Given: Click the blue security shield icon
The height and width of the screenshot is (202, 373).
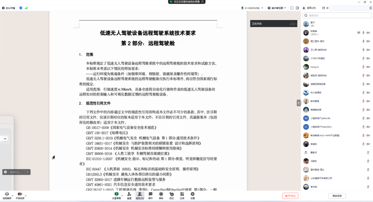Looking at the screenshot, I should tap(21, 8).
